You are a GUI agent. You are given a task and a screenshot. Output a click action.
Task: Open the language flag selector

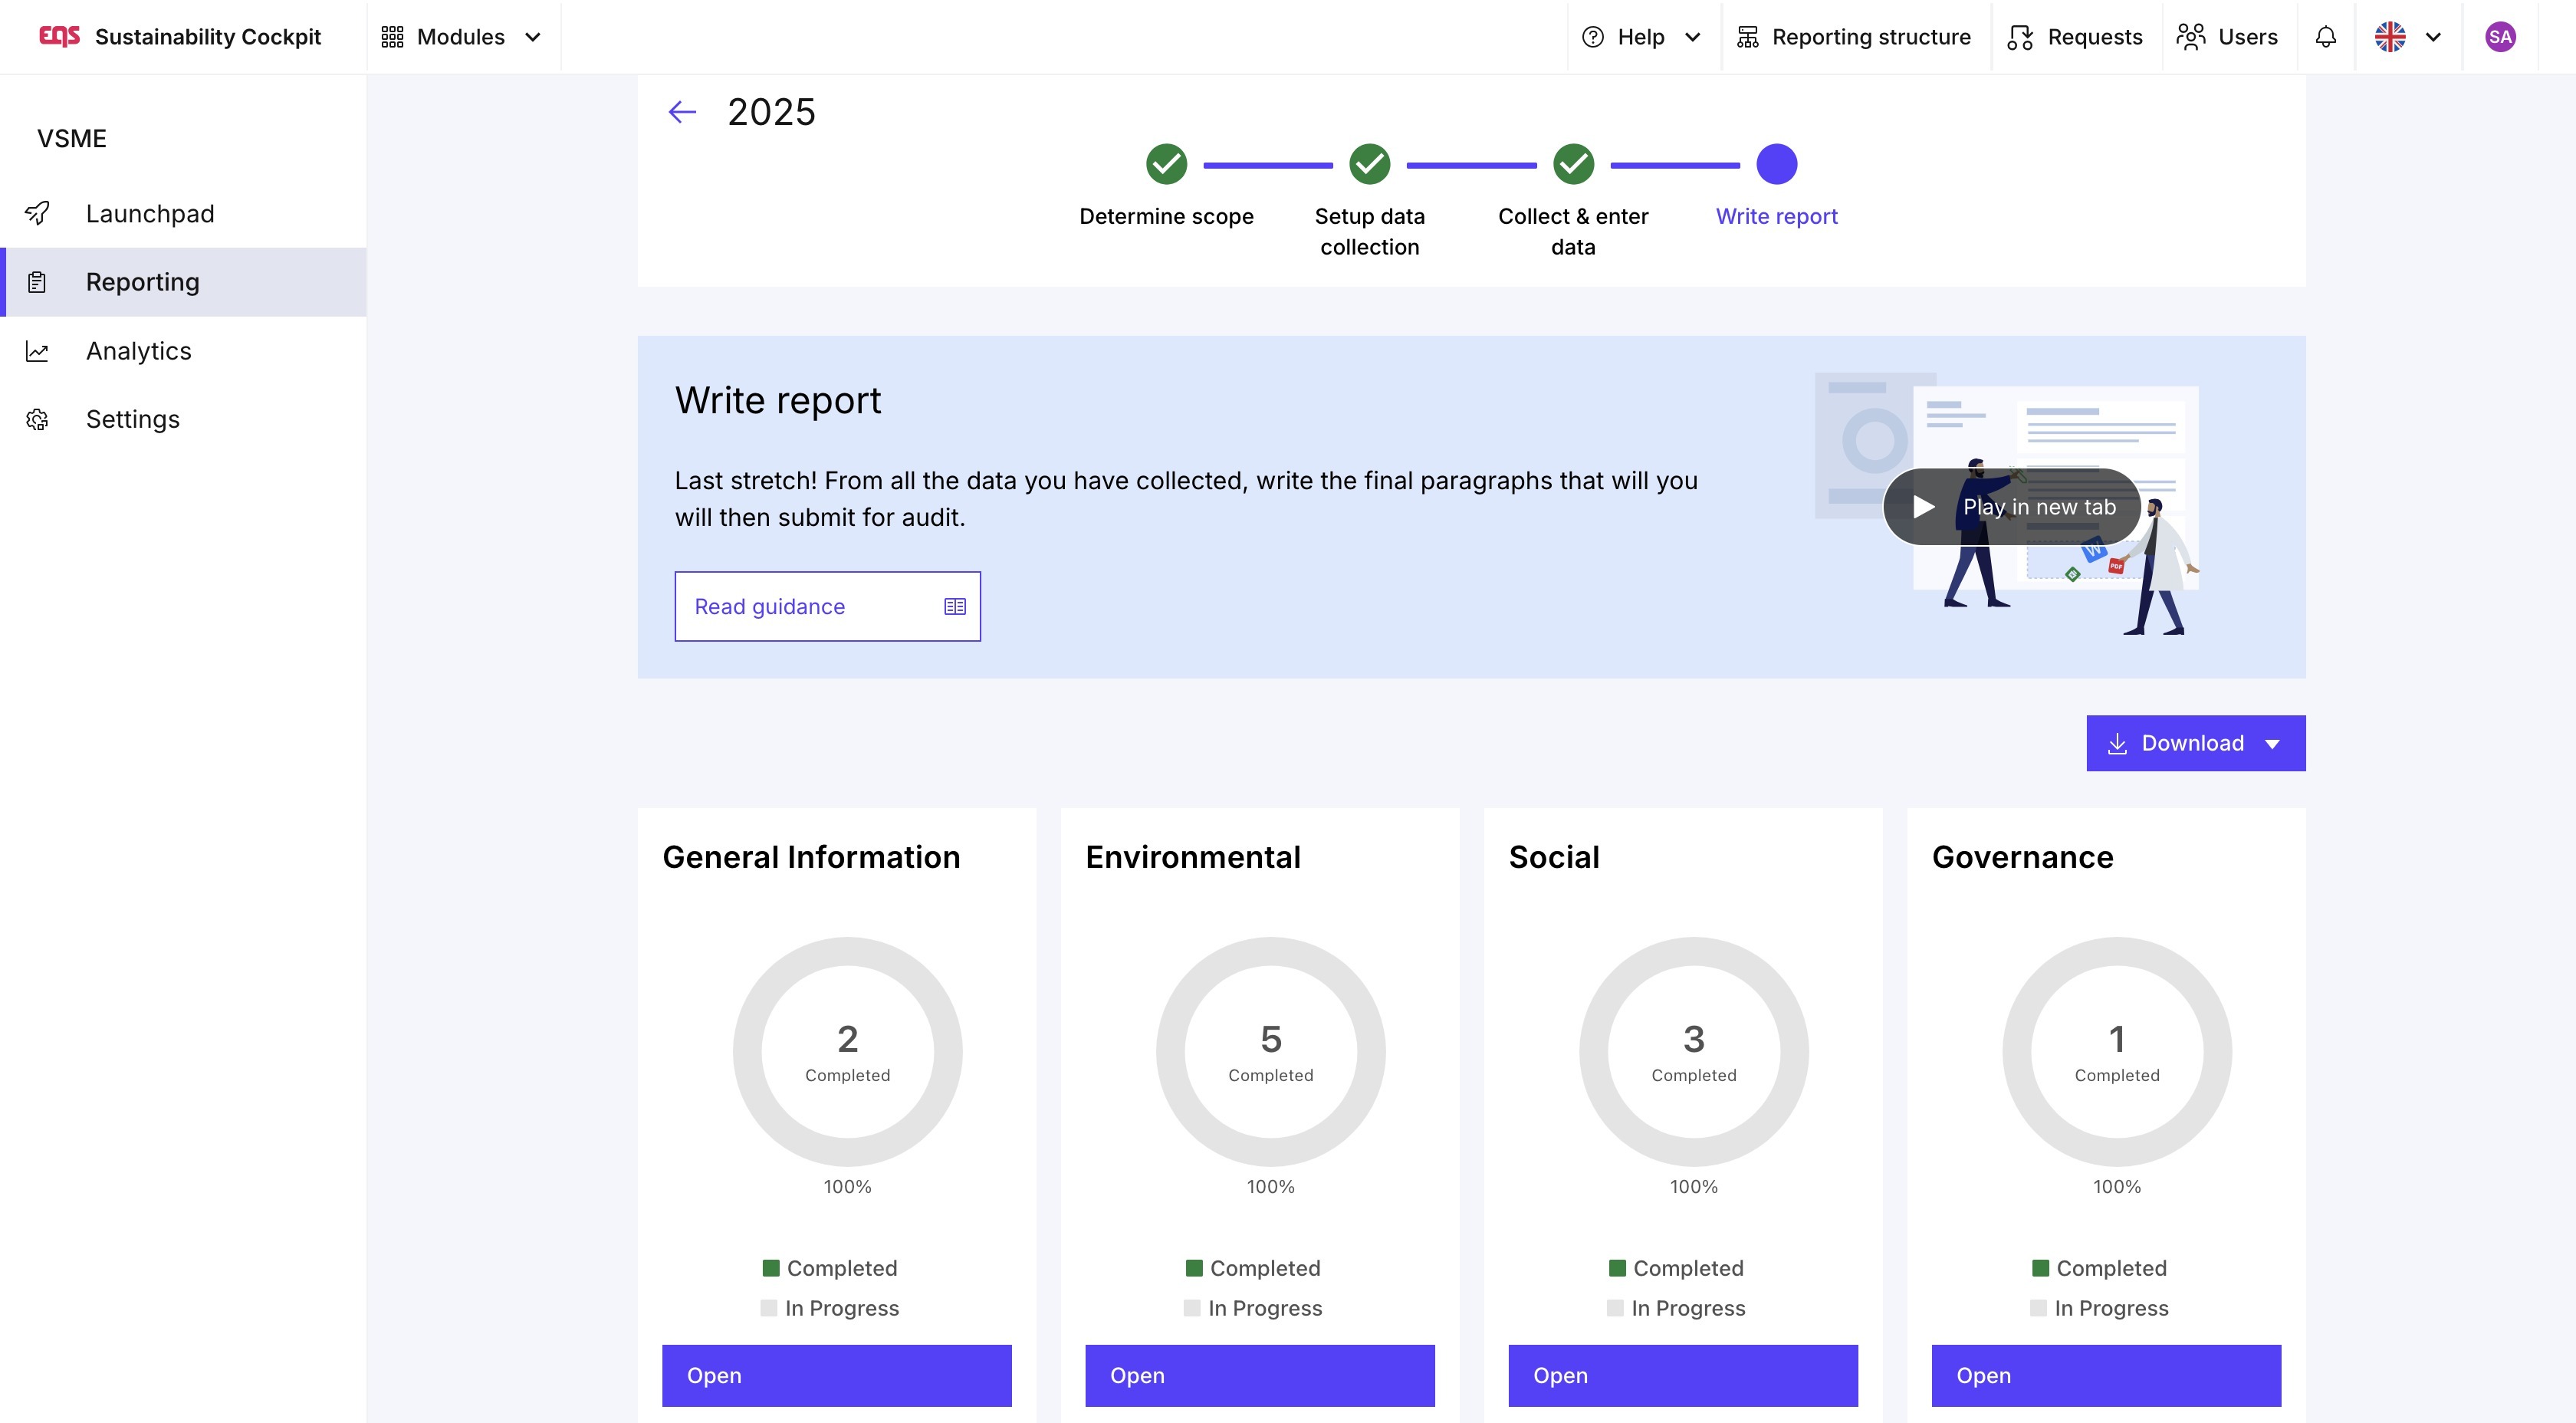(2407, 37)
